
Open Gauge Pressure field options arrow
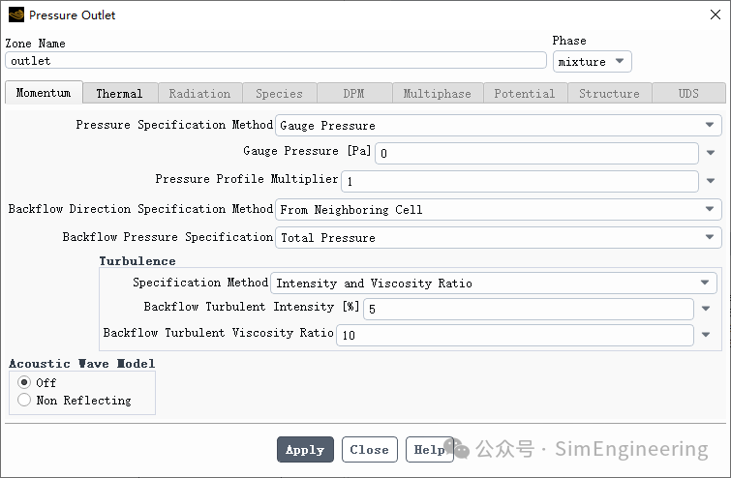click(x=711, y=153)
